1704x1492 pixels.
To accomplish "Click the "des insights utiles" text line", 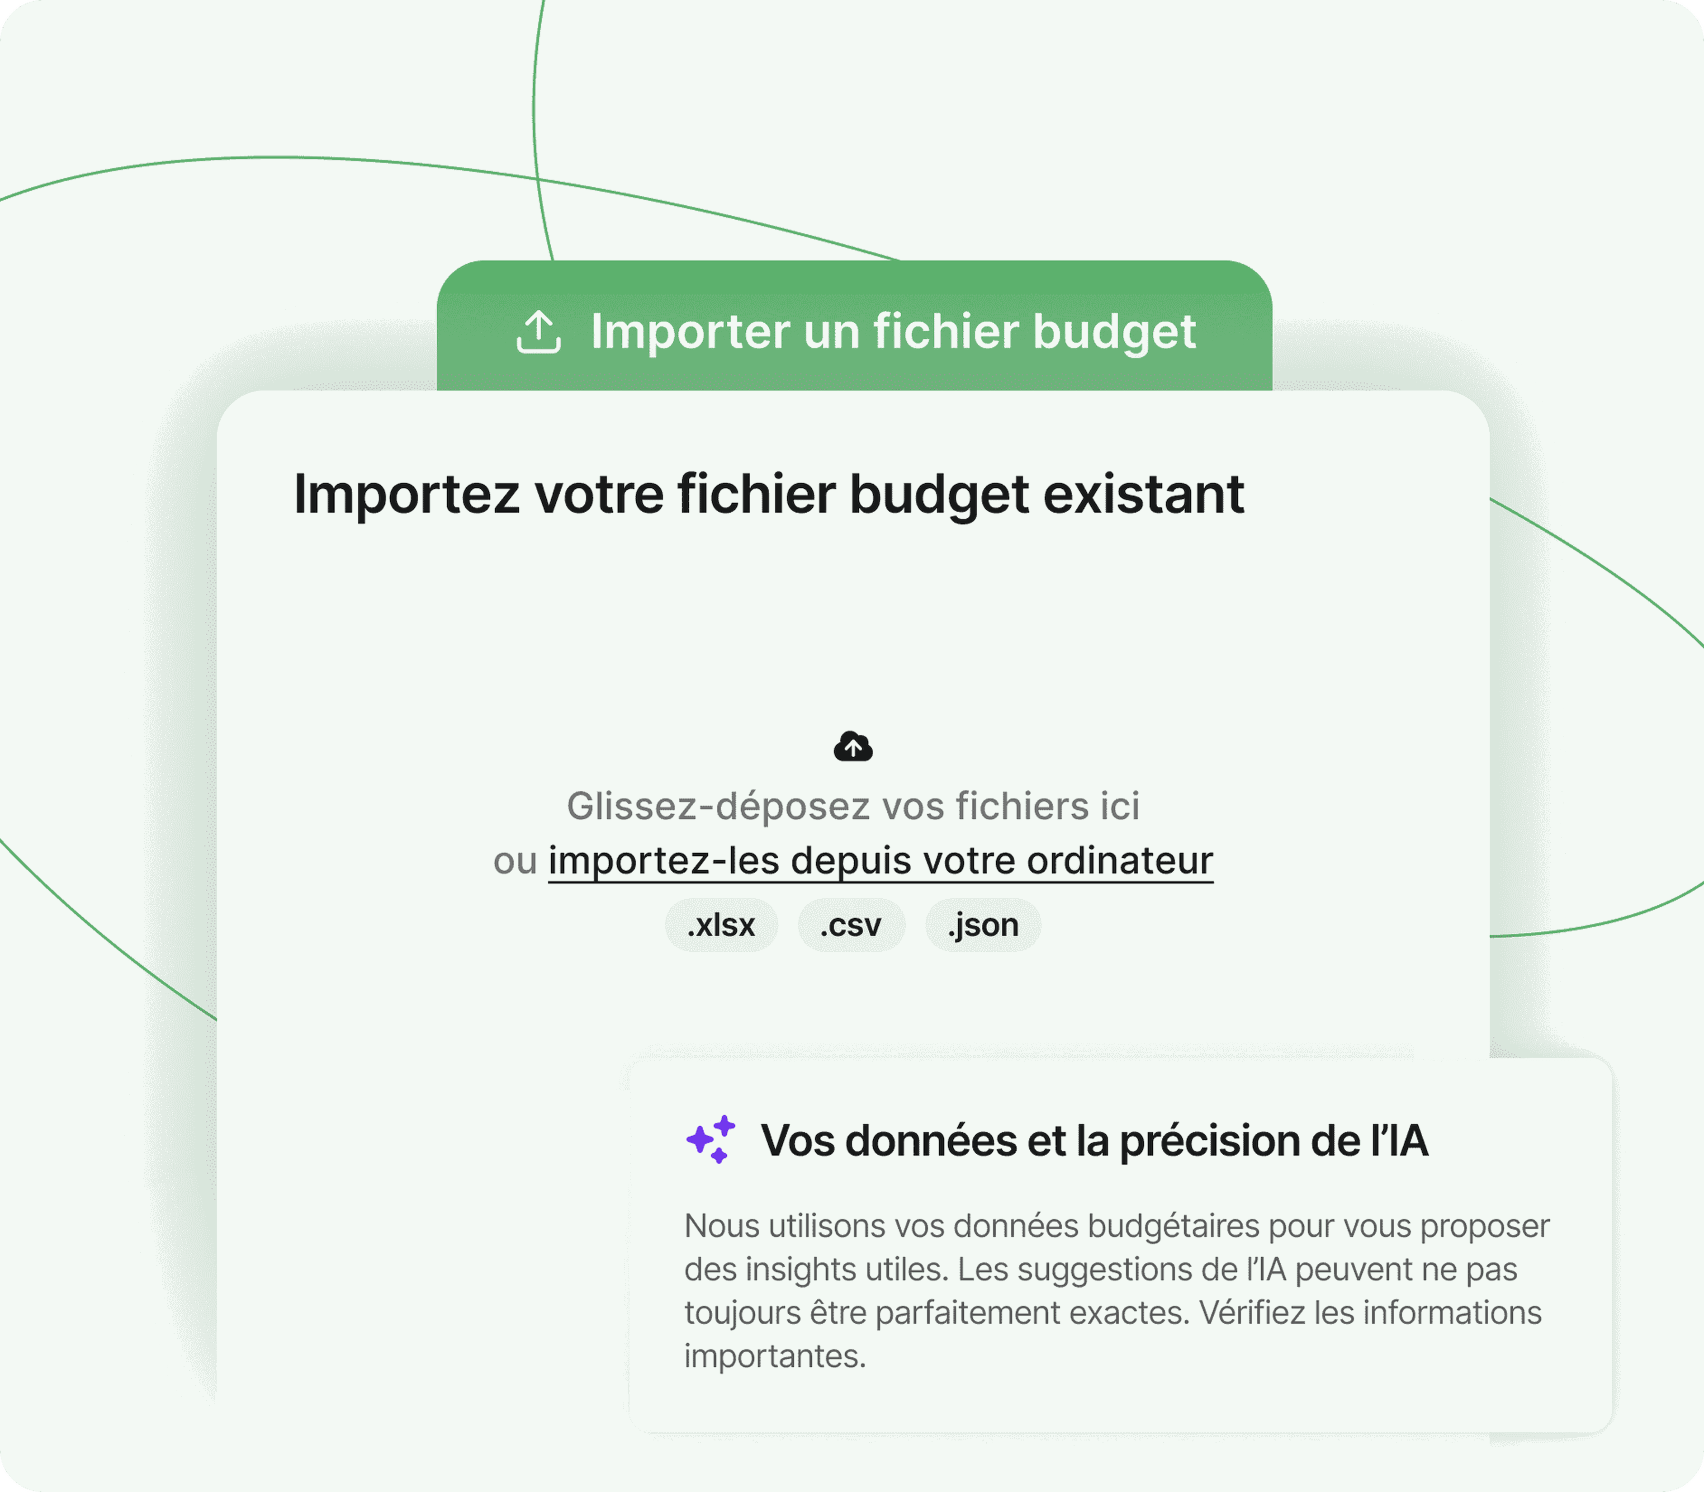I will pos(1101,1270).
